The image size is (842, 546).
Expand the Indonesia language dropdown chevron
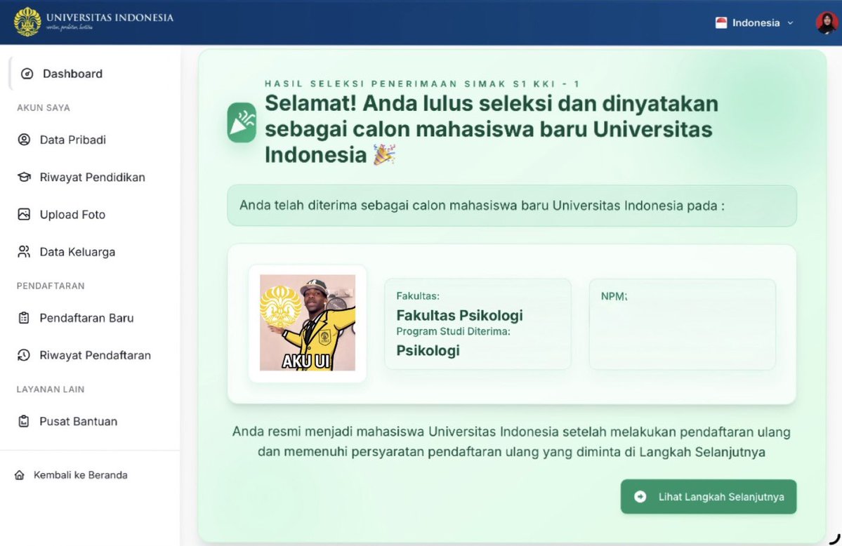click(x=790, y=23)
